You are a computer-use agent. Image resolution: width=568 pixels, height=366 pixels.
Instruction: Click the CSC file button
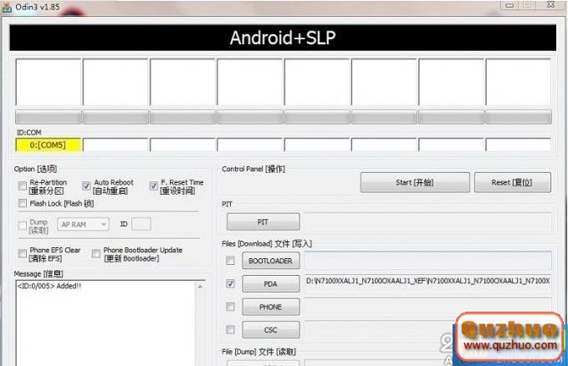click(x=271, y=330)
